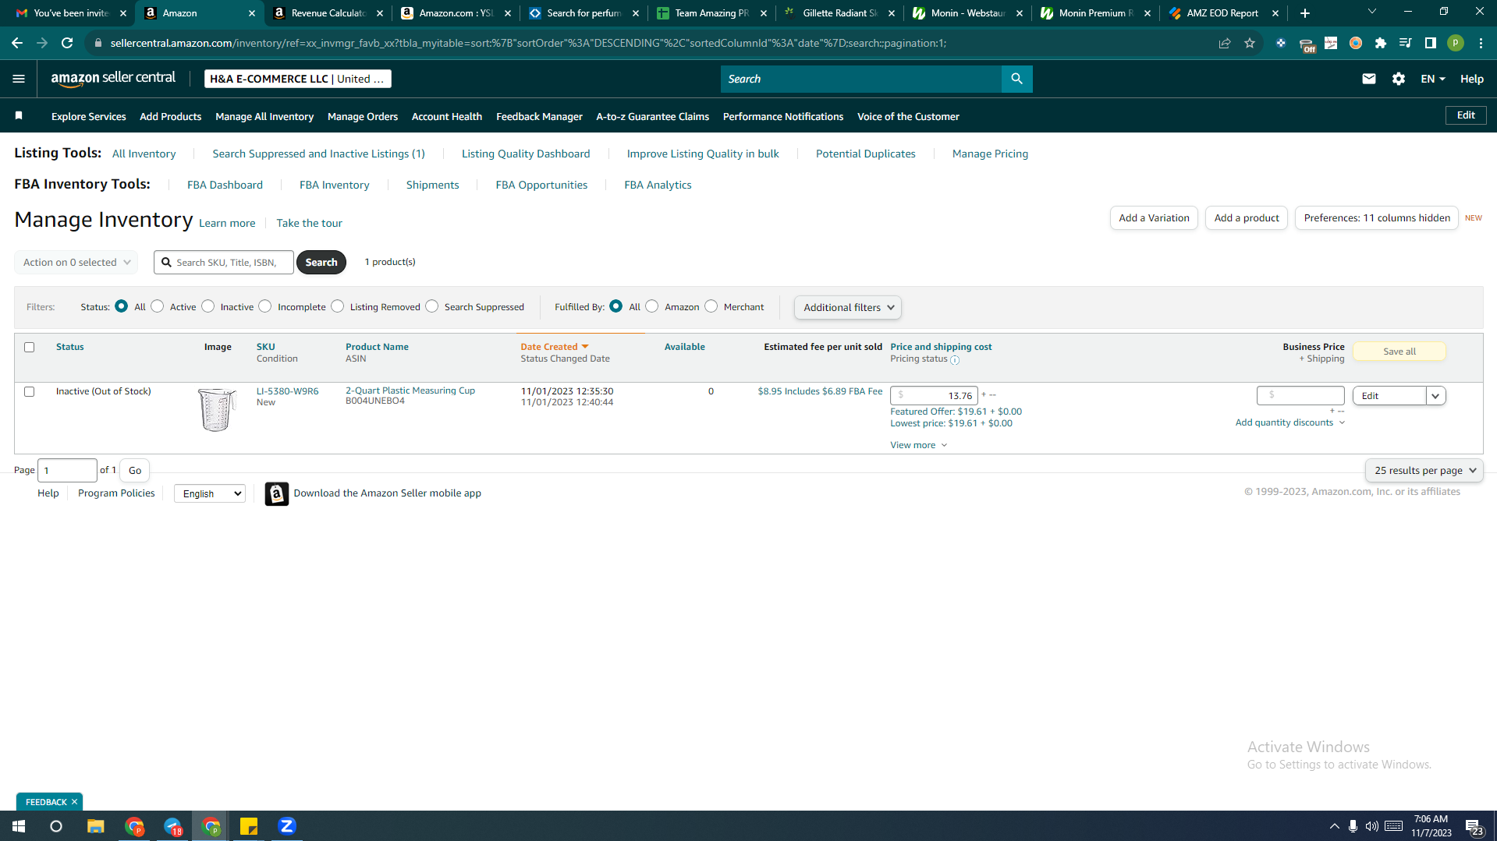Image resolution: width=1497 pixels, height=841 pixels.
Task: Toggle the select-all checkbox in table header
Action: coord(30,348)
